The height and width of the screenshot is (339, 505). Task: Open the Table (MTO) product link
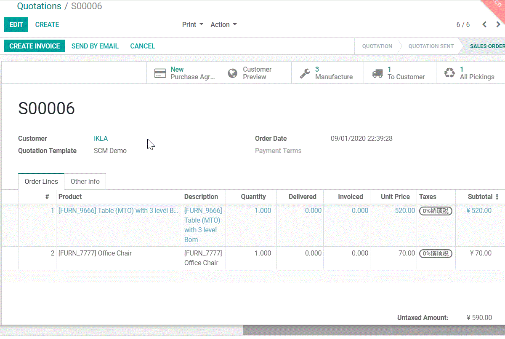tap(119, 210)
